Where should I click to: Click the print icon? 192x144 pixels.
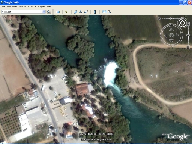[x=109, y=12]
